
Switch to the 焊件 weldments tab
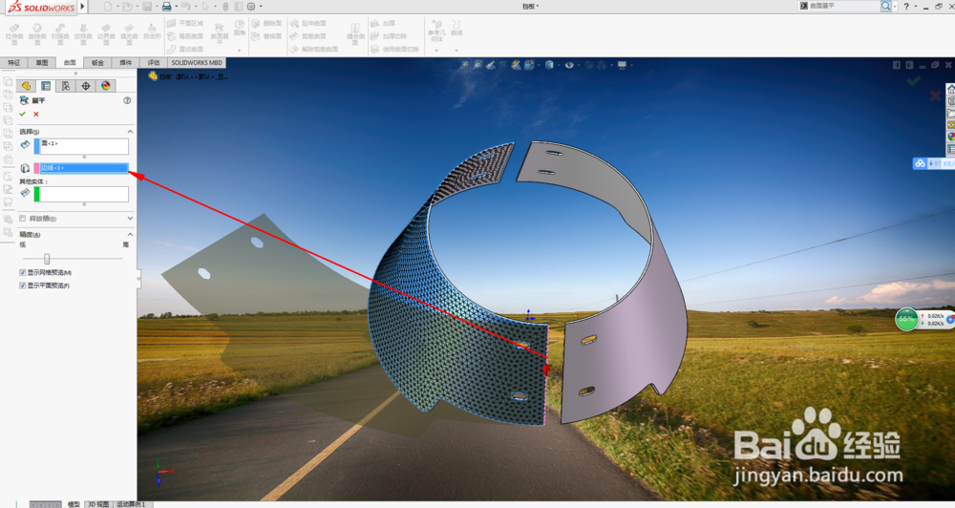125,63
